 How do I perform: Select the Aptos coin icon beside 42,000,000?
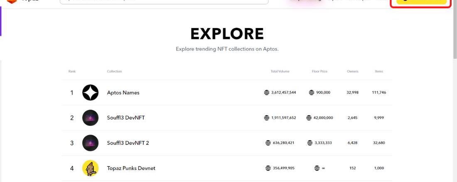(309, 118)
